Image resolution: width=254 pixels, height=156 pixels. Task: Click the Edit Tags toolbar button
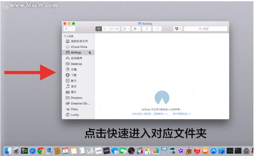(x=157, y=29)
